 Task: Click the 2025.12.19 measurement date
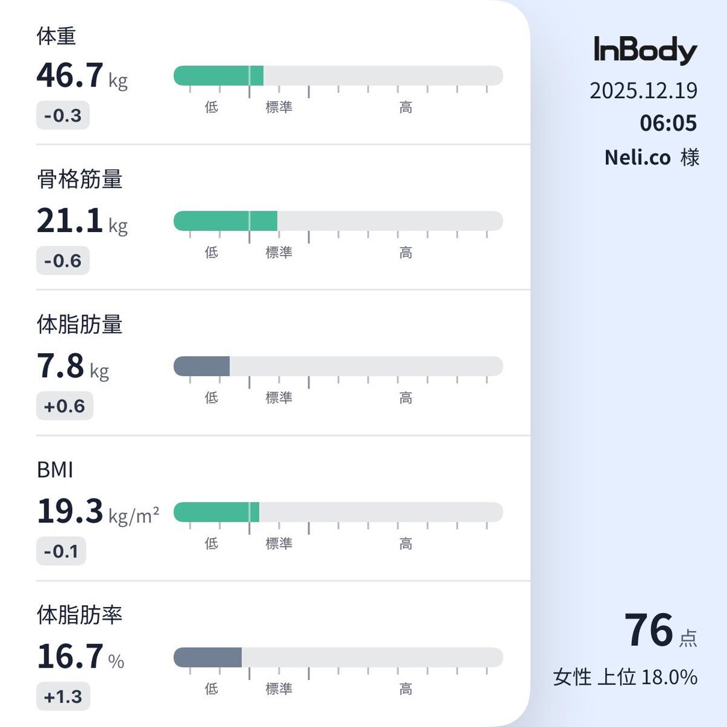[643, 91]
